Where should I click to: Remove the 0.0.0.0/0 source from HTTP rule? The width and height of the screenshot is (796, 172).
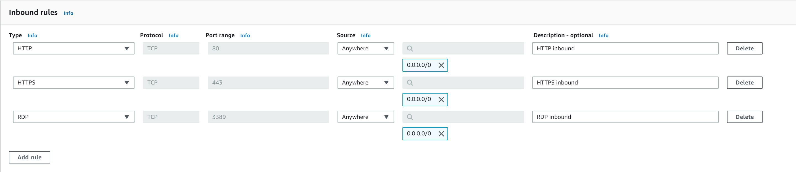441,65
